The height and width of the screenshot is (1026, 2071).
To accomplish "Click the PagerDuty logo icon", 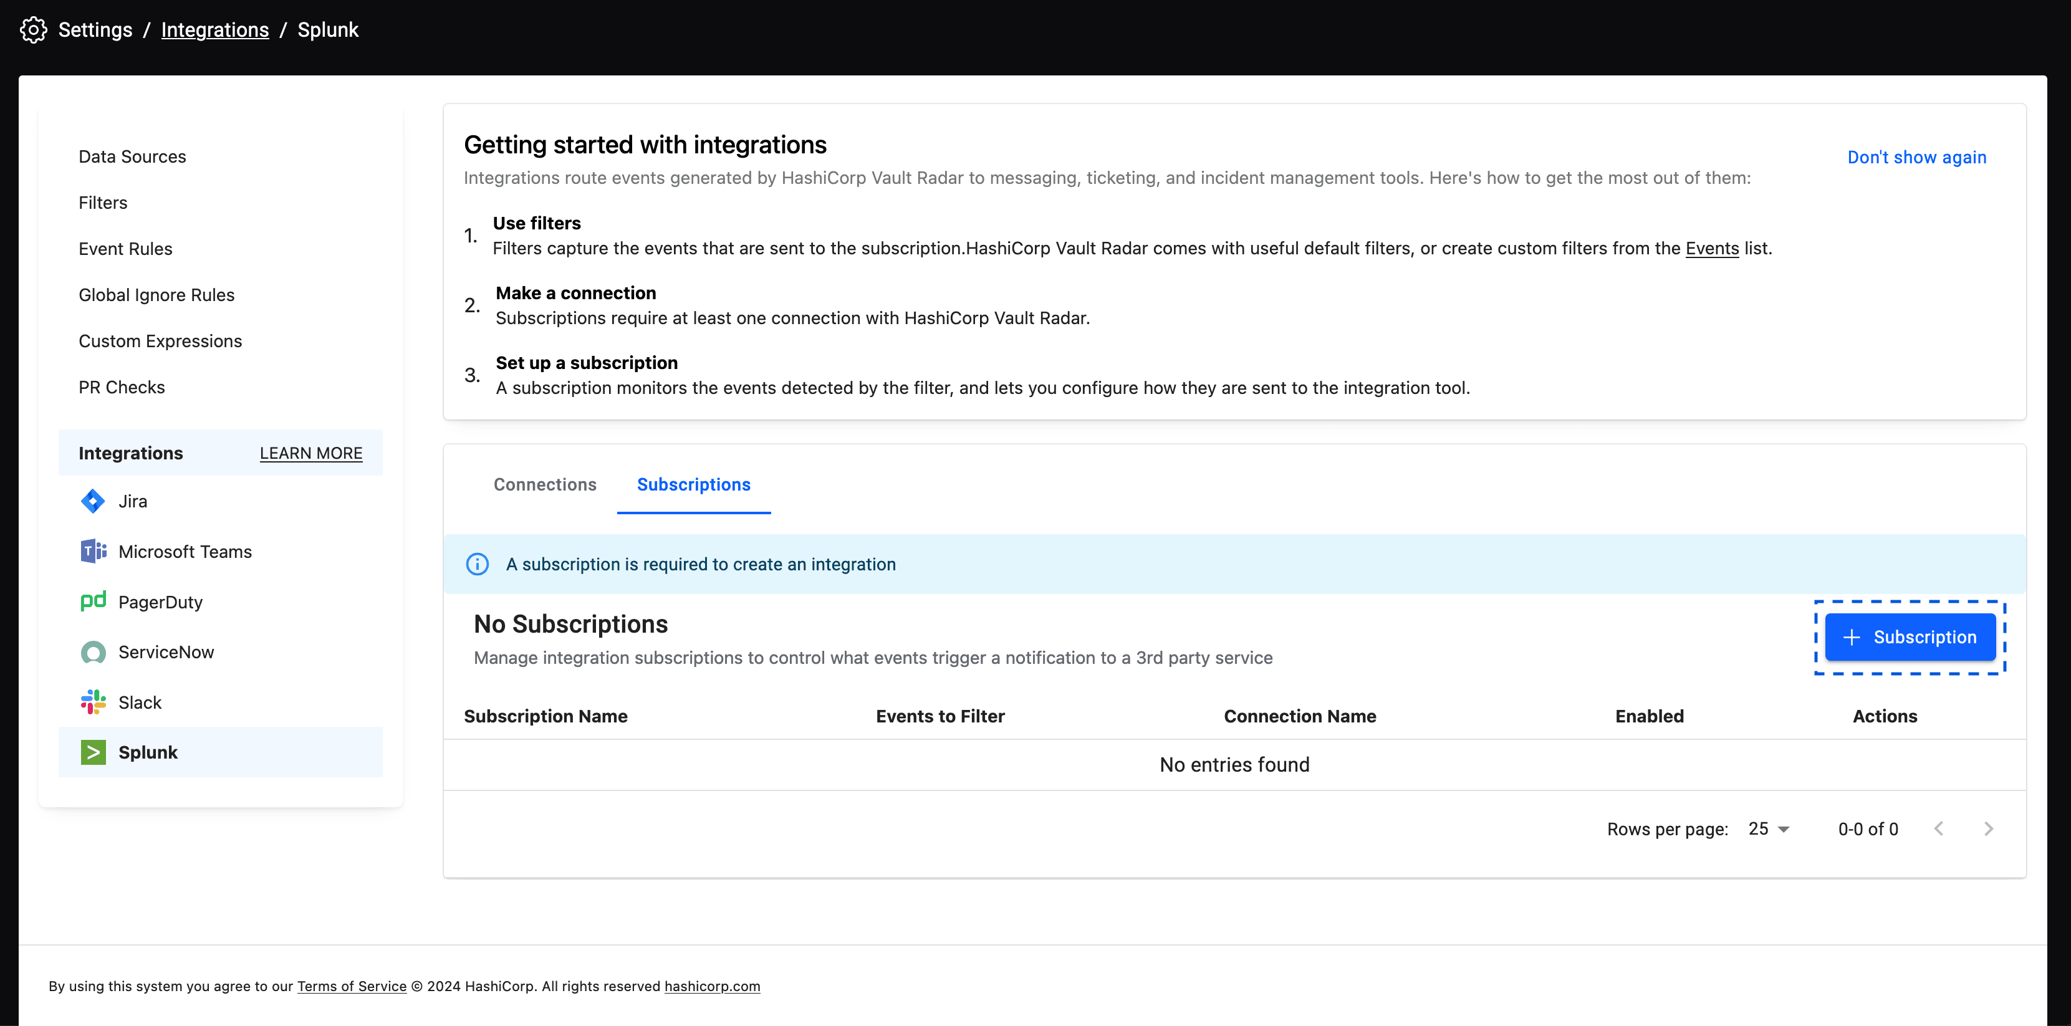I will (94, 602).
